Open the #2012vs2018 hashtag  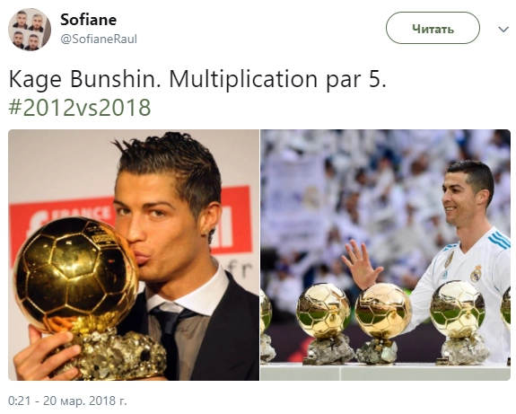pyautogui.click(x=80, y=108)
